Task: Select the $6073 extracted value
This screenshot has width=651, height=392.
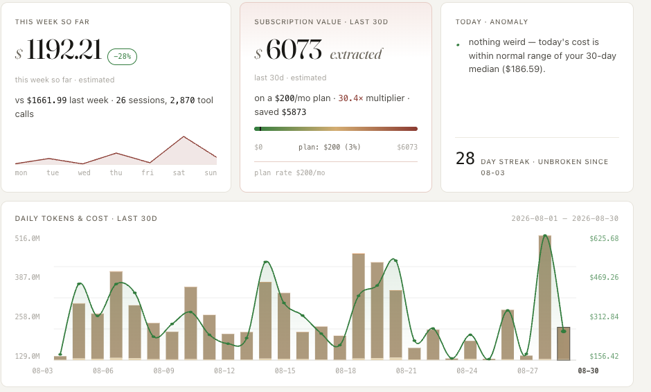Action: pos(288,51)
